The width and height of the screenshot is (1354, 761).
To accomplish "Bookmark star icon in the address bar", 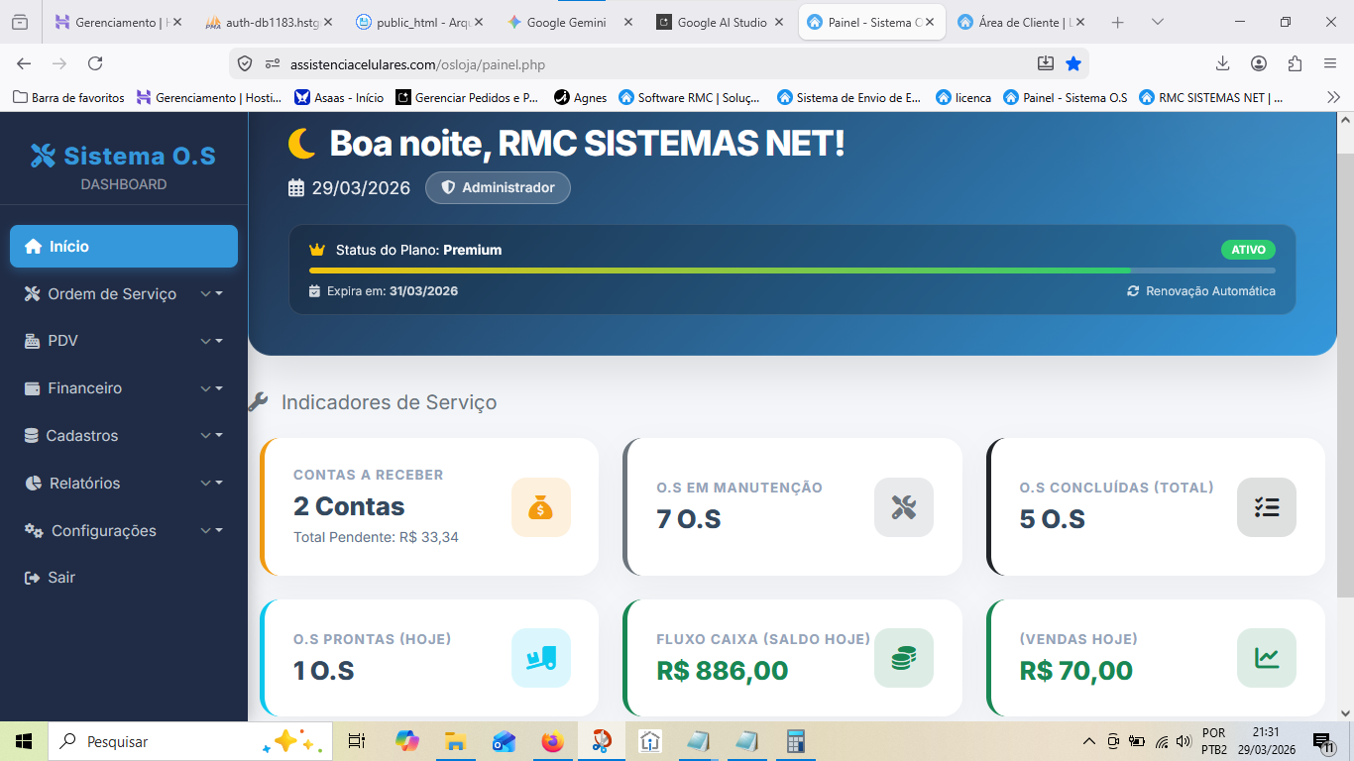I will pos(1072,64).
